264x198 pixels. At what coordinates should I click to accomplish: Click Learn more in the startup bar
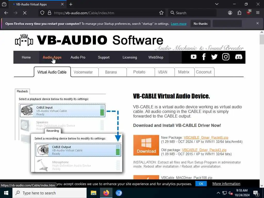click(179, 24)
